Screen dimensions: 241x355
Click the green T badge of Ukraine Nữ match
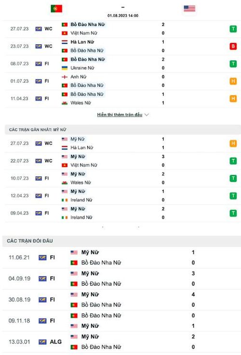tap(233, 64)
